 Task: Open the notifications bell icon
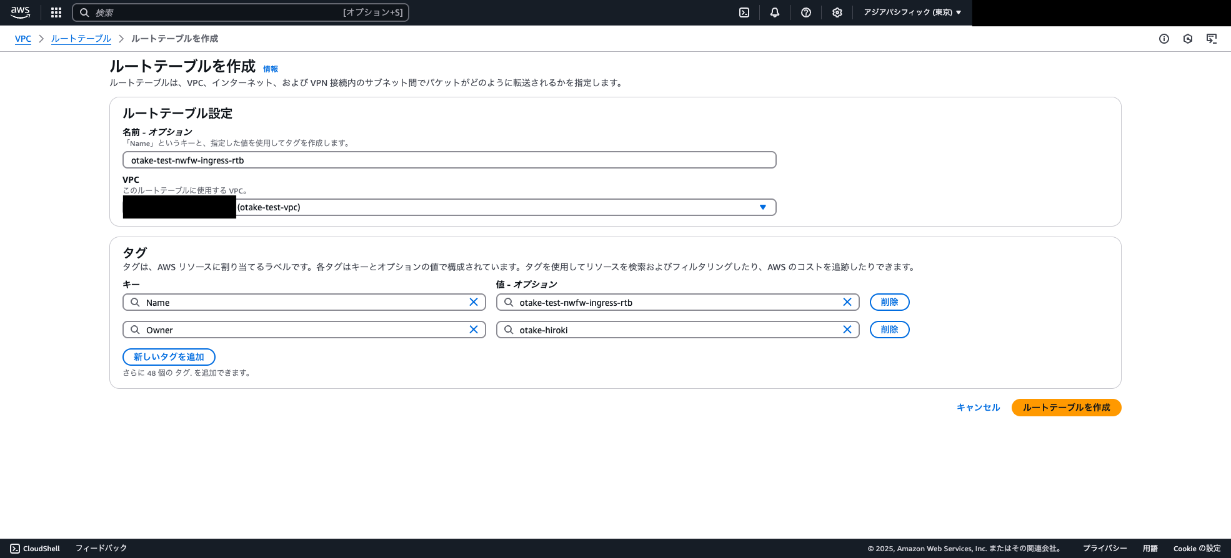click(x=775, y=12)
